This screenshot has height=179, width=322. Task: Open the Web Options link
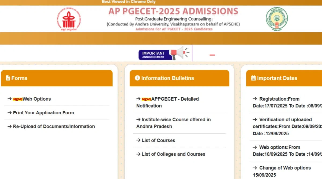(37, 99)
